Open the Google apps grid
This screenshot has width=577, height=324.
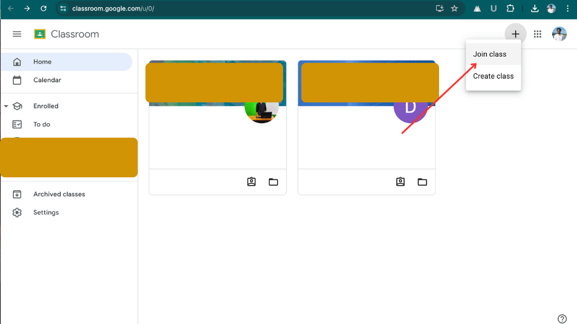click(x=538, y=34)
